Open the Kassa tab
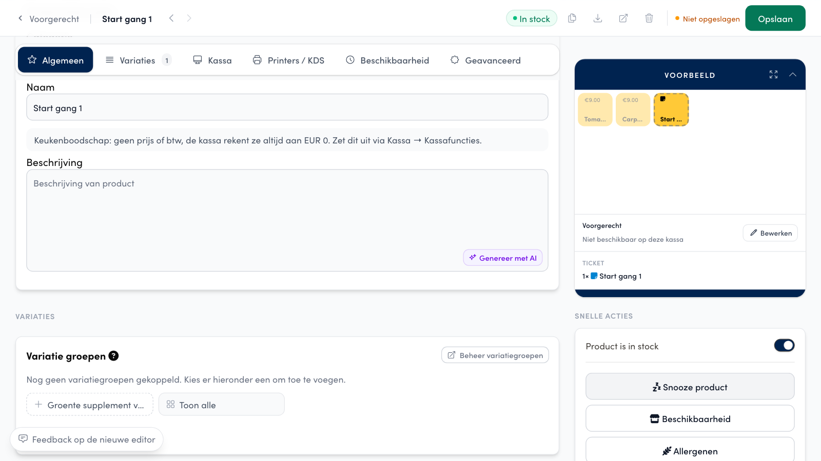821x461 pixels. [212, 60]
